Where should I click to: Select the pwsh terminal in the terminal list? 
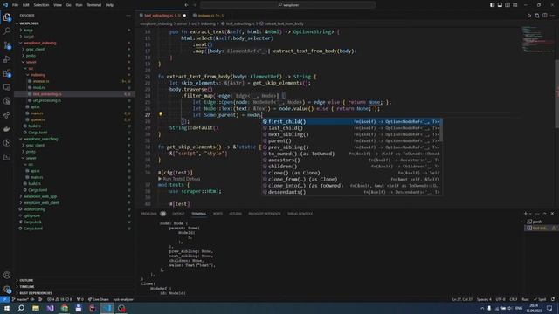(x=537, y=222)
